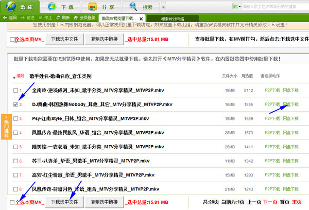Check row 7 高安-红尘情歌 checkbox

[15, 175]
